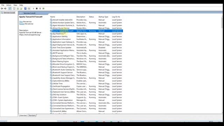
Task: Sort by the Status column header
Action: pyautogui.click(x=91, y=17)
